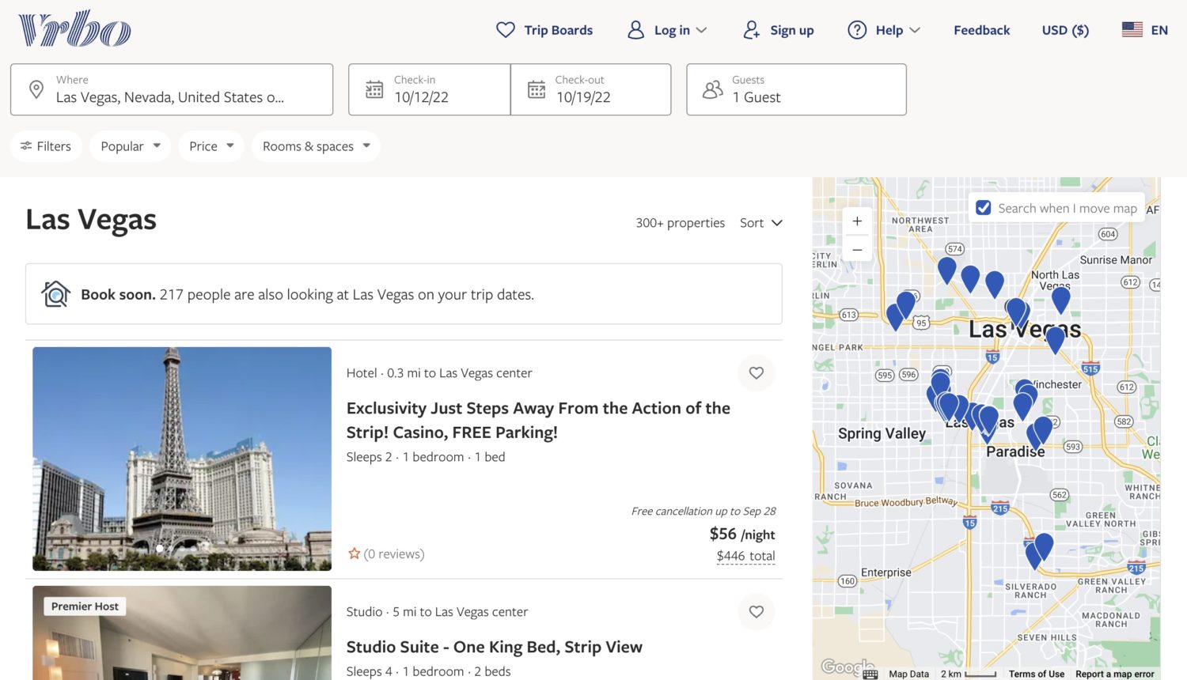1187x680 pixels.
Task: Save the Studio Suite listing with the heart icon
Action: pyautogui.click(x=756, y=611)
